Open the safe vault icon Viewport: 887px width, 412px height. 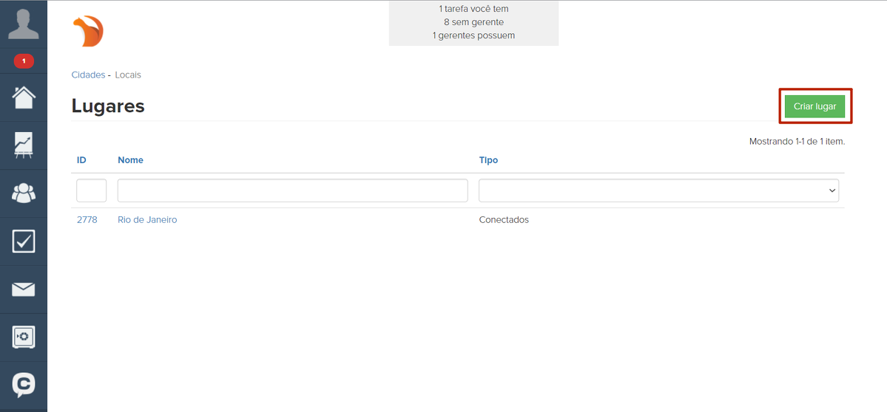pos(24,337)
